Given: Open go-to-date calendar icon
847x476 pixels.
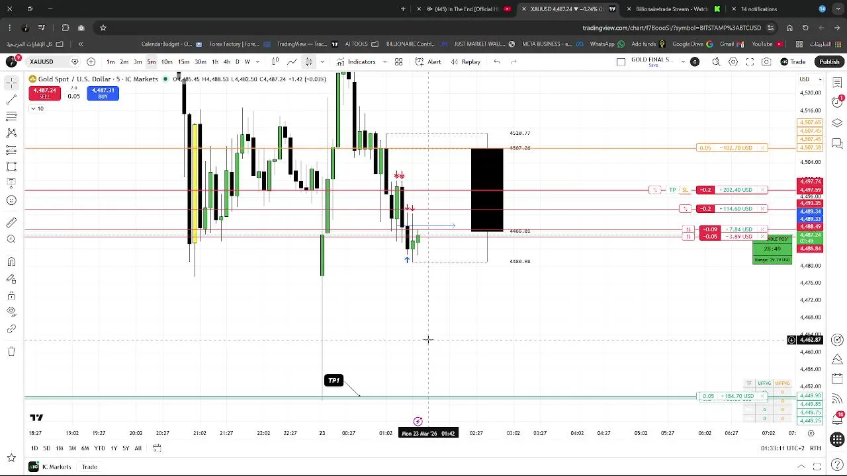Looking at the screenshot, I should pyautogui.click(x=157, y=448).
